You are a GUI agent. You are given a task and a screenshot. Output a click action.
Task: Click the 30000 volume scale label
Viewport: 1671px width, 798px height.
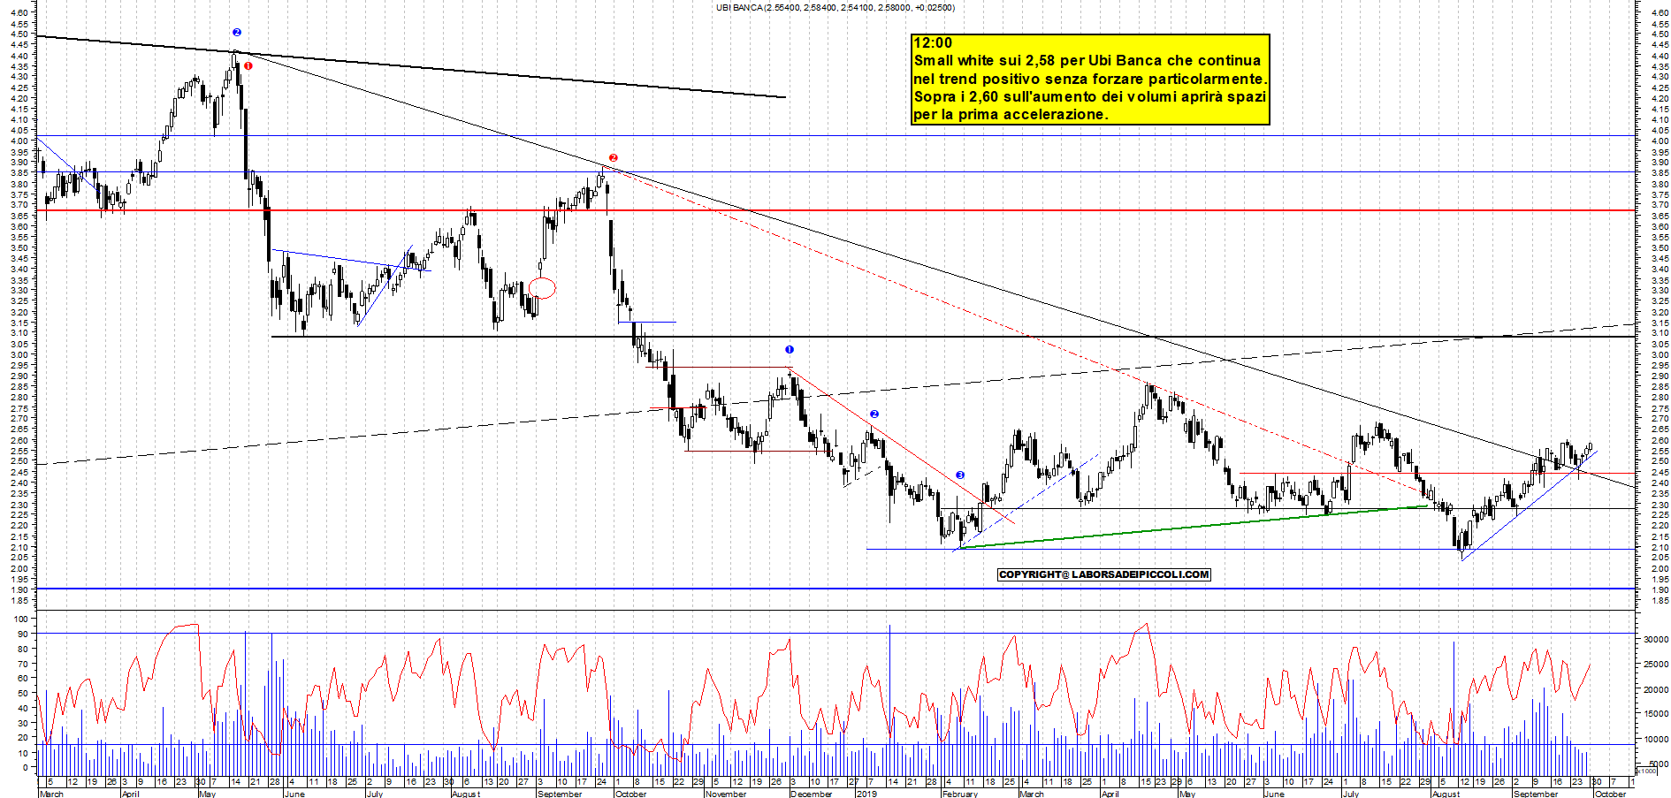[x=1655, y=639]
